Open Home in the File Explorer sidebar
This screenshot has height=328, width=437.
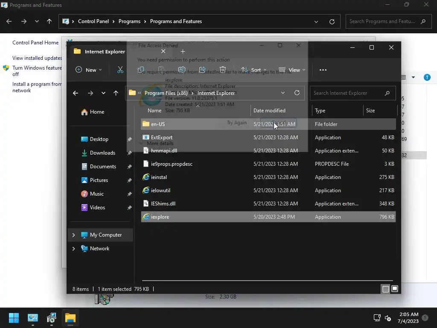coord(93,112)
